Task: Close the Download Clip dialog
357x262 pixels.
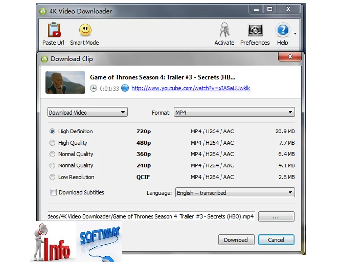Action: (290, 56)
